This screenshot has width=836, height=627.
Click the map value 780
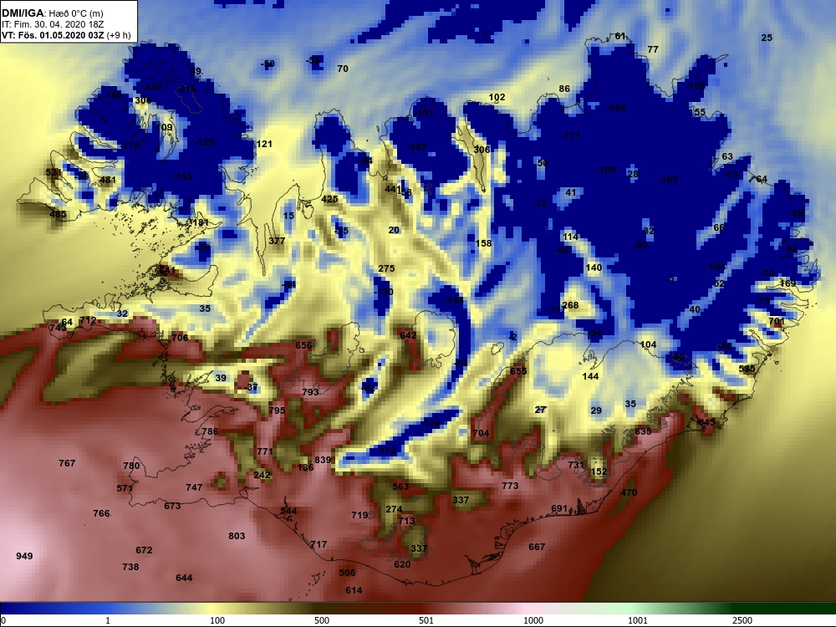pyautogui.click(x=131, y=466)
